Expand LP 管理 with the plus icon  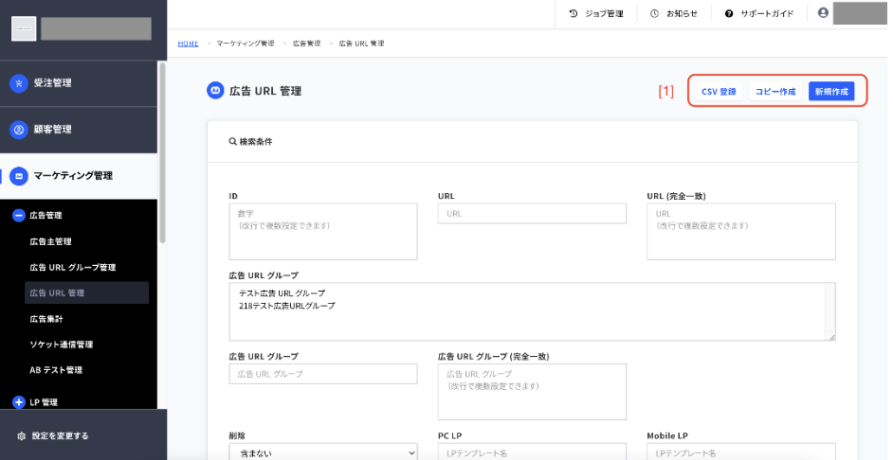pyautogui.click(x=19, y=402)
